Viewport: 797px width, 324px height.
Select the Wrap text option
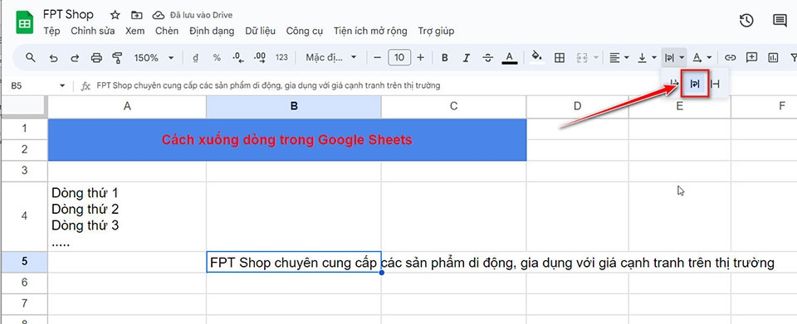[x=696, y=84]
